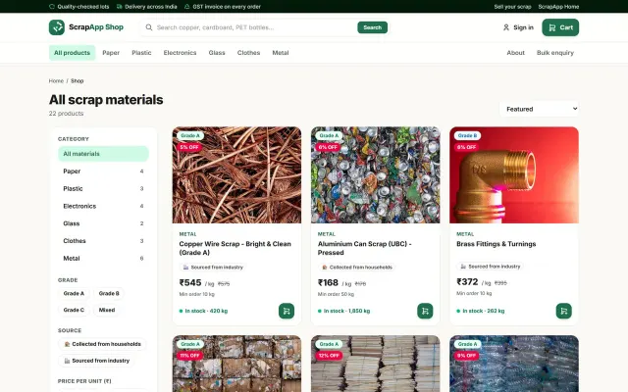Add Copper Wire Scrap to cart

(x=287, y=311)
